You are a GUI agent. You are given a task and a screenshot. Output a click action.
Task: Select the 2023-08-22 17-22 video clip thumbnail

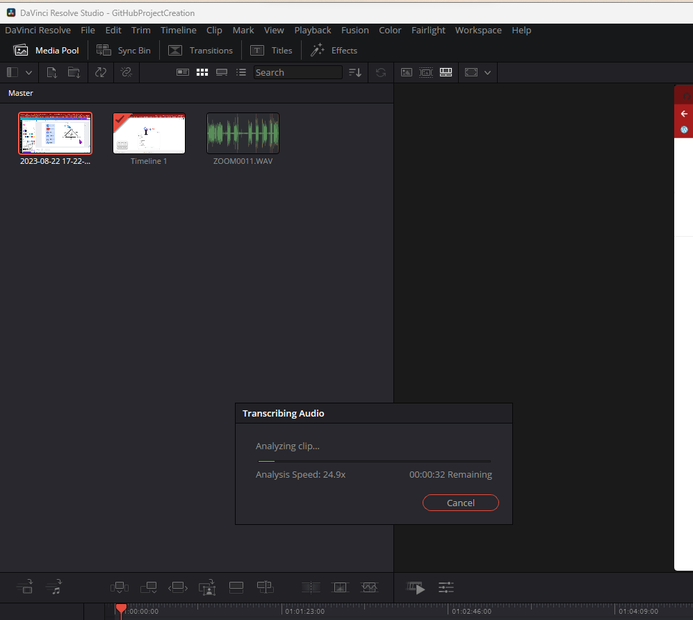55,133
